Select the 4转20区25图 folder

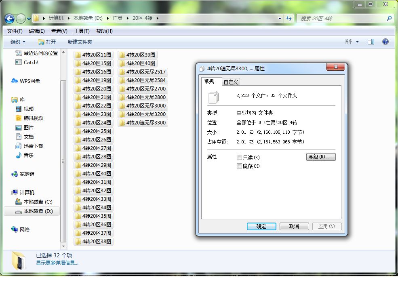[x=93, y=131]
